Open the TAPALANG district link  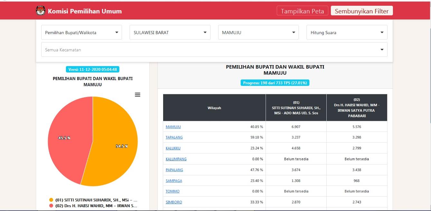pos(174,137)
